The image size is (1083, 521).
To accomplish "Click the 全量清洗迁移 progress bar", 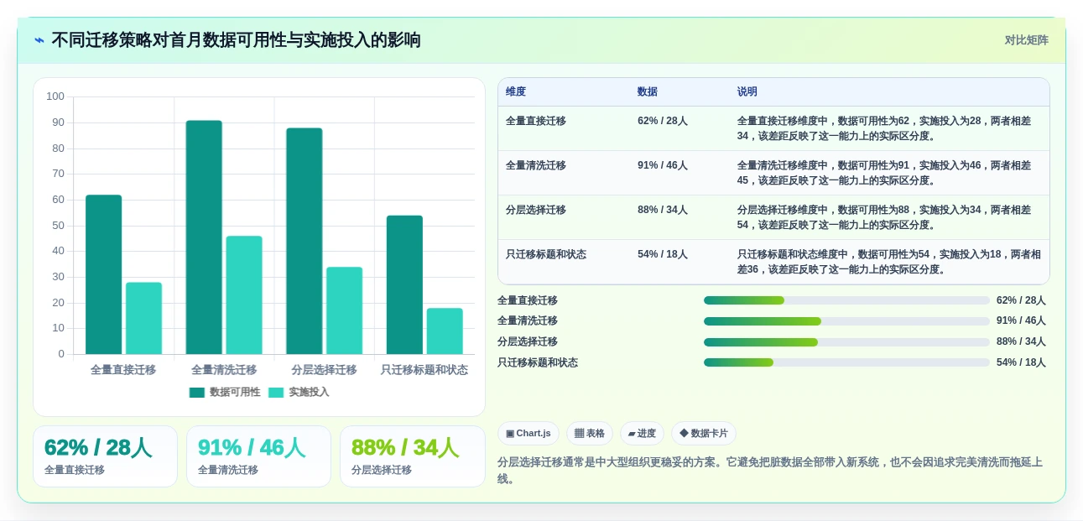I will tap(846, 321).
